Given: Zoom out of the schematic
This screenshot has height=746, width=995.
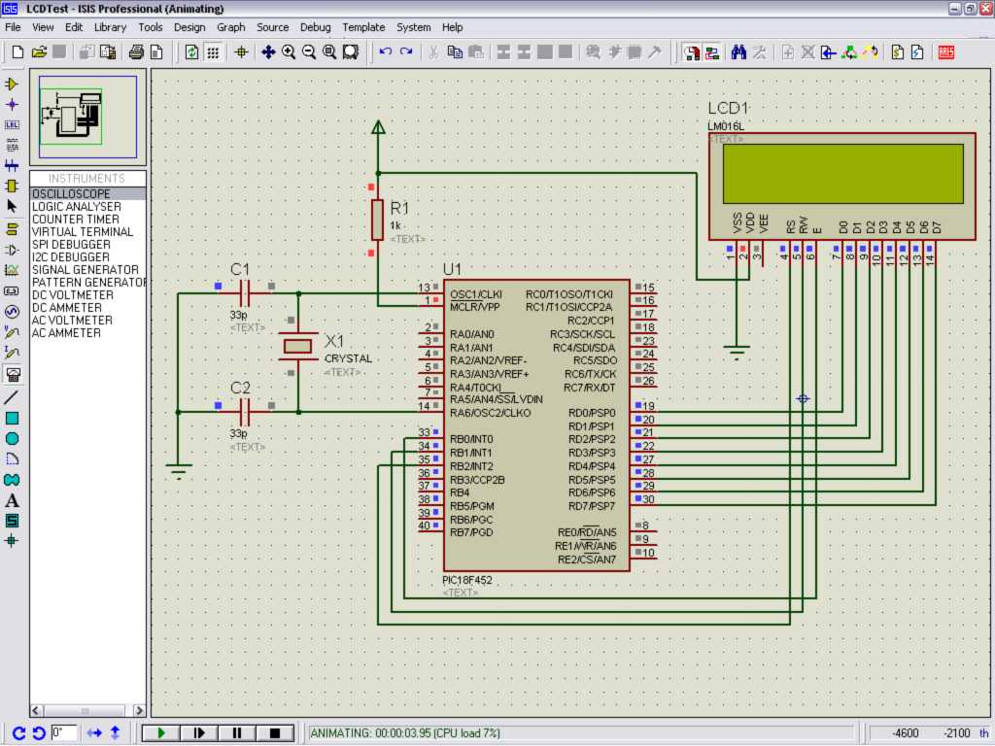Looking at the screenshot, I should pos(309,52).
